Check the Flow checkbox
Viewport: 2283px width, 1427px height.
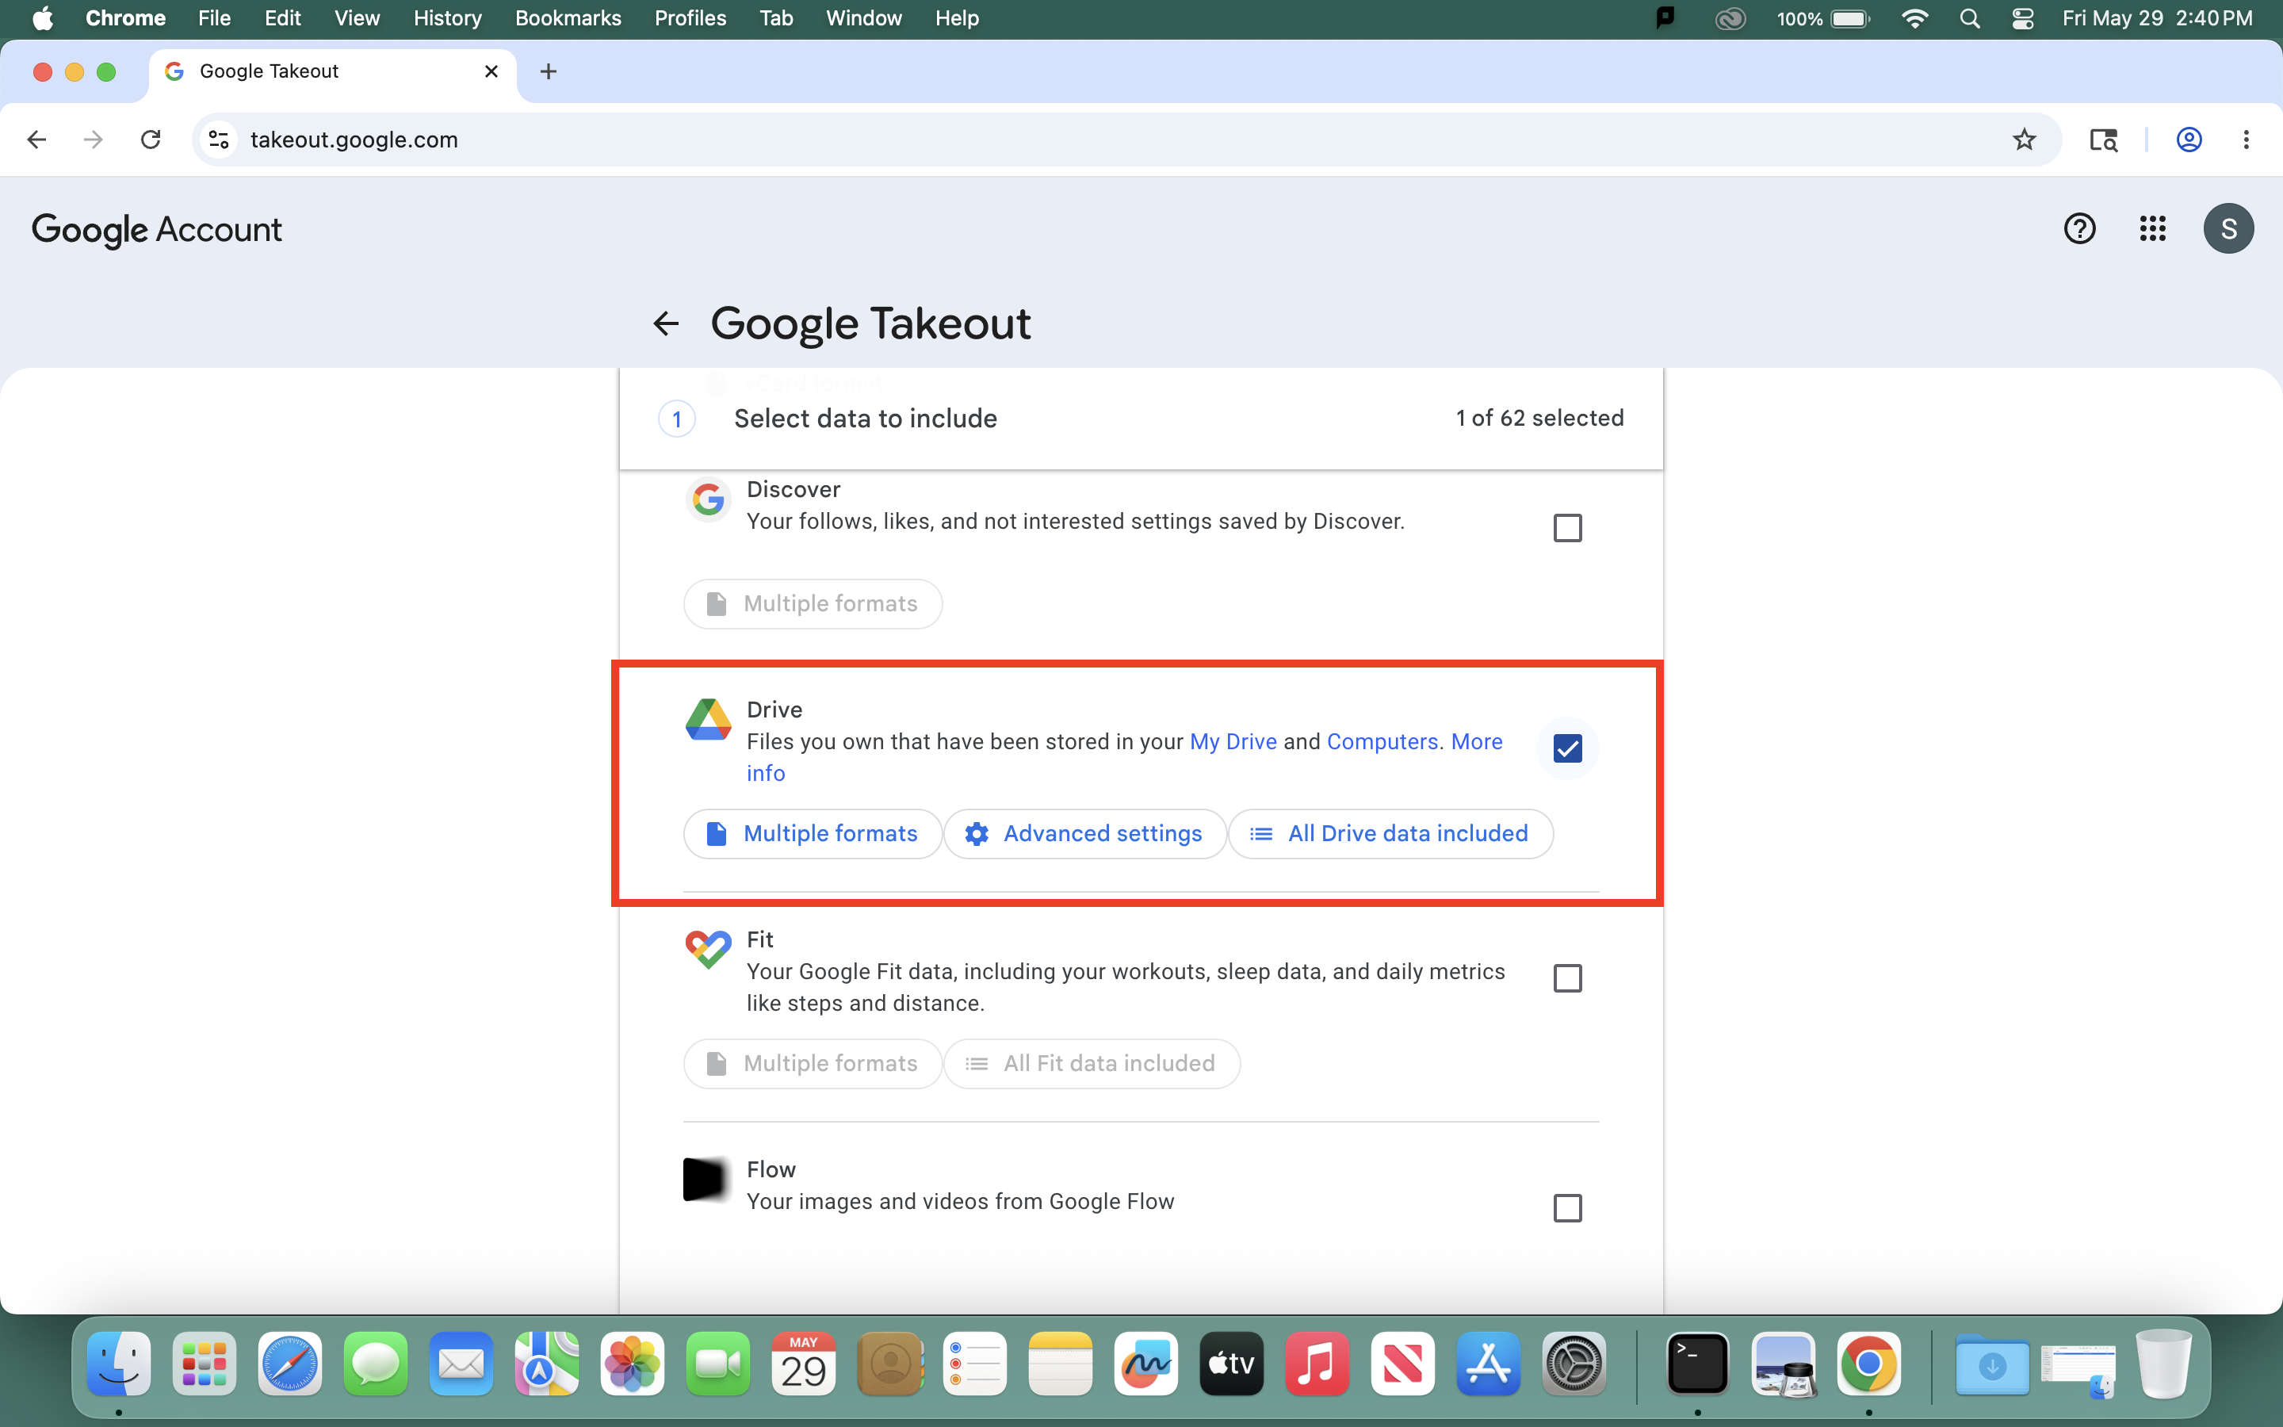[x=1567, y=1208]
